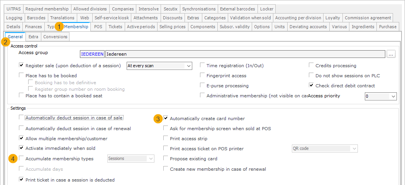
Task: Disable Check direct debit contract
Action: tap(312, 86)
